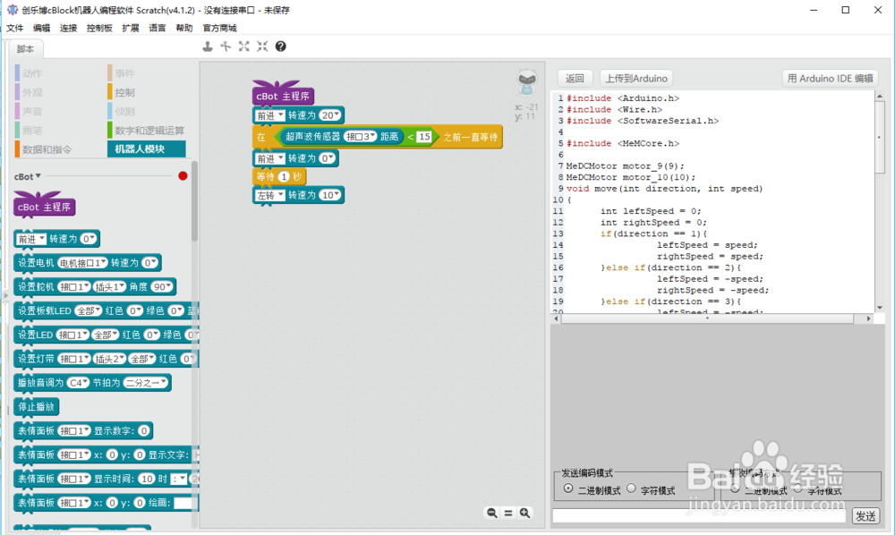The image size is (895, 535).
Task: Open the block help question mark icon
Action: click(280, 47)
